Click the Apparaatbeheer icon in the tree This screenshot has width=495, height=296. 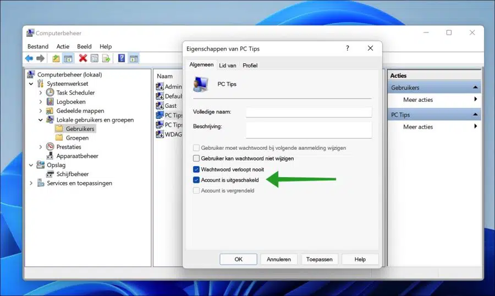50,156
